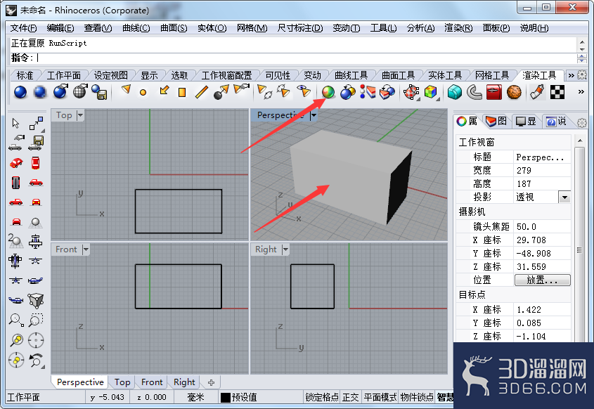Toggle 正交 ortho mode in status bar
The image size is (594, 409).
click(350, 397)
